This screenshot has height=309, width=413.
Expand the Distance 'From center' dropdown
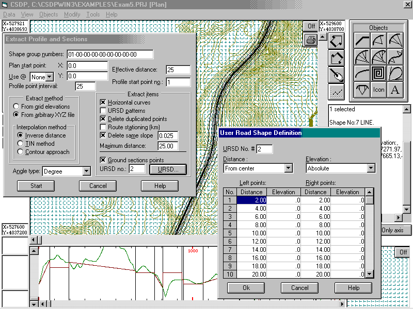tap(288, 168)
